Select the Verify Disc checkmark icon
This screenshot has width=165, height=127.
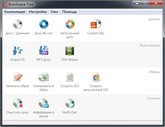pos(70,103)
